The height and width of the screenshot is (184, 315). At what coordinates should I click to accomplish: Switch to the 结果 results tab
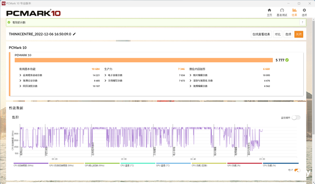click(294, 12)
